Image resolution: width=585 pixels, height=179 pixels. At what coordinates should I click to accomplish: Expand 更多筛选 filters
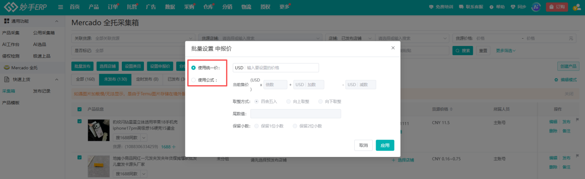(506, 50)
